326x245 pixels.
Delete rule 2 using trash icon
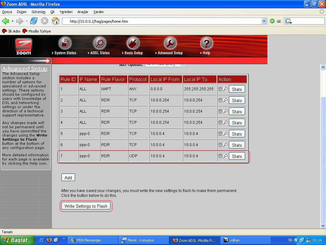click(220, 100)
